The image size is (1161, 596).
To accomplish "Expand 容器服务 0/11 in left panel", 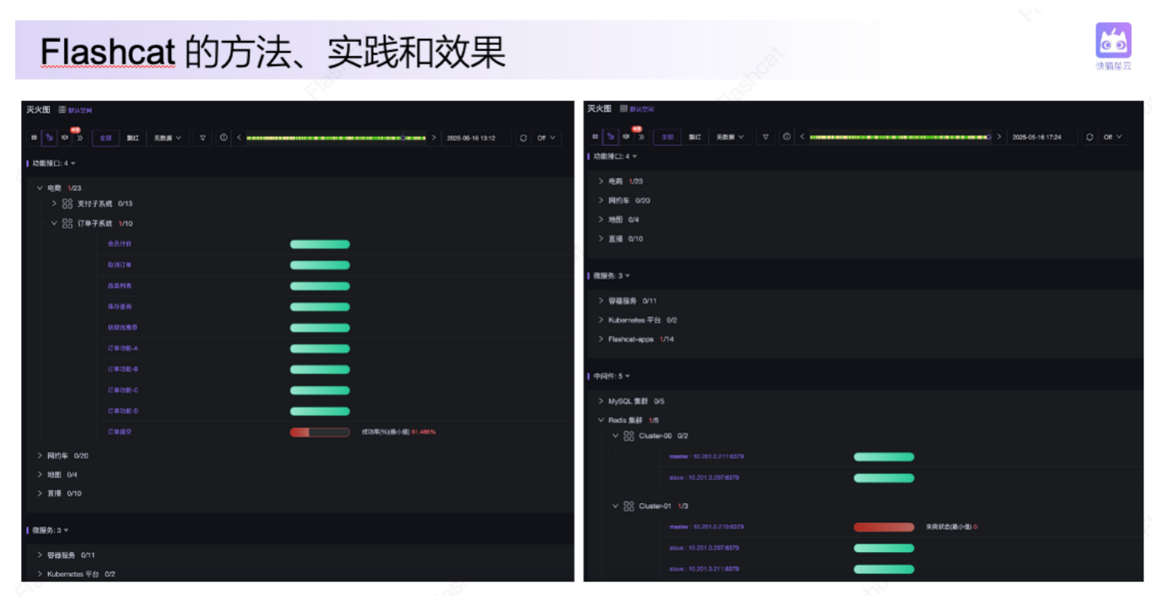I will point(40,555).
